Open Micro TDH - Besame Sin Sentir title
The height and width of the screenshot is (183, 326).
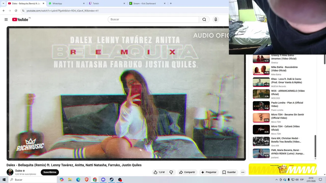tap(288, 116)
